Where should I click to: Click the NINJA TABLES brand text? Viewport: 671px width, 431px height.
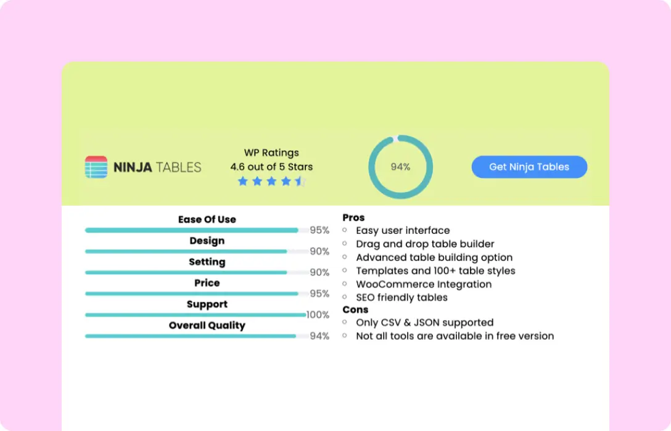tap(157, 167)
